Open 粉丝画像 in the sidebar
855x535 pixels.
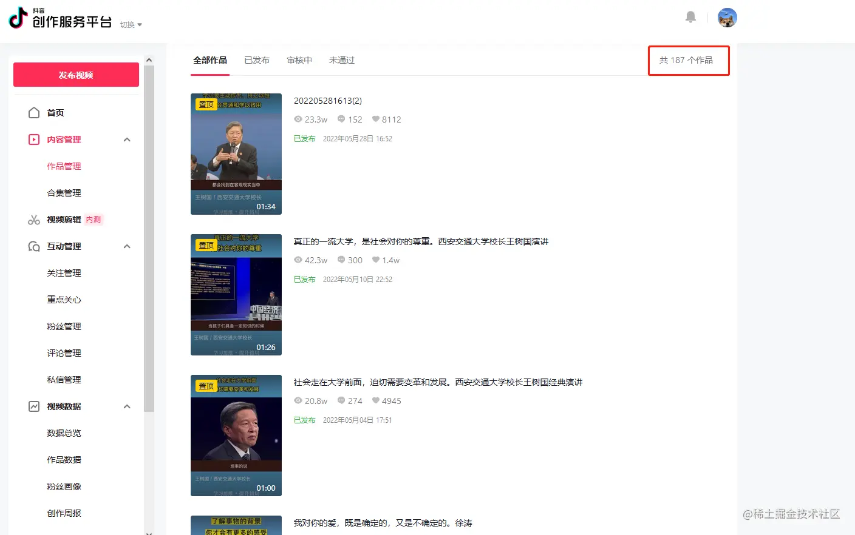(64, 486)
